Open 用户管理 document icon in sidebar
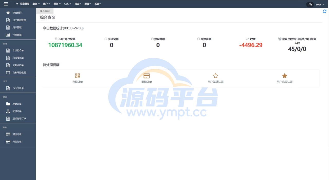This screenshot has width=329, height=180. coord(8,28)
